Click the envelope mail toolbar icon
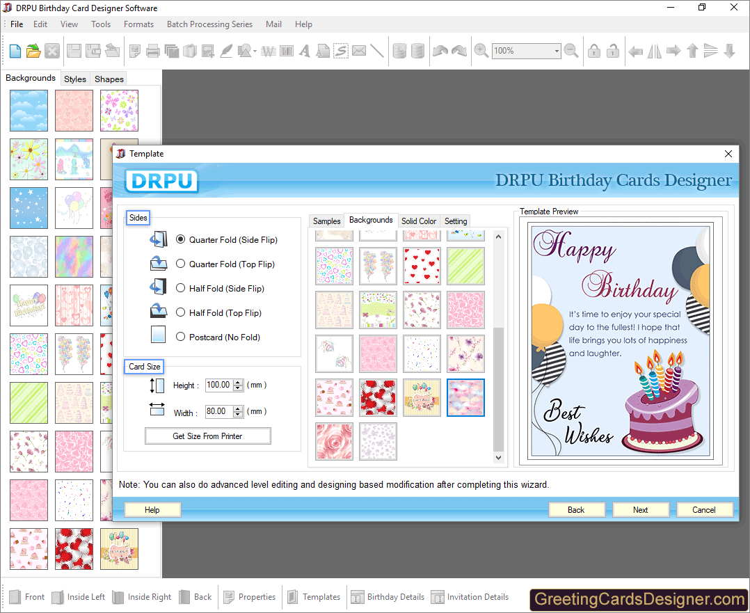This screenshot has height=613, width=750. coord(359,51)
